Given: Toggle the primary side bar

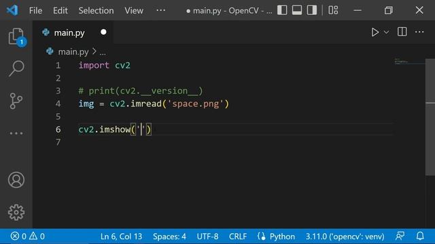Looking at the screenshot, I should (282, 10).
